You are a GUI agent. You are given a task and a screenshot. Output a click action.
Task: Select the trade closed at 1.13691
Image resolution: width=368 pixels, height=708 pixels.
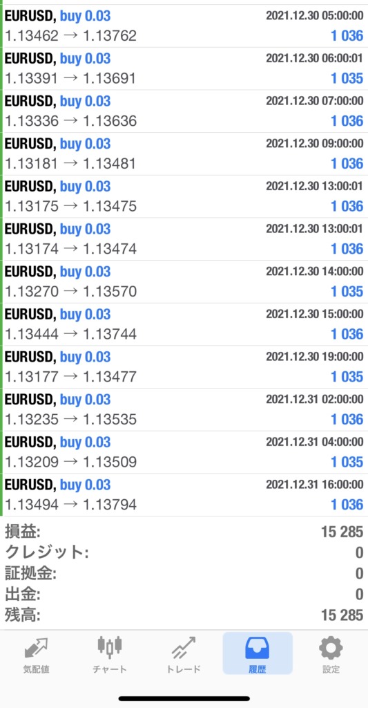pos(184,68)
